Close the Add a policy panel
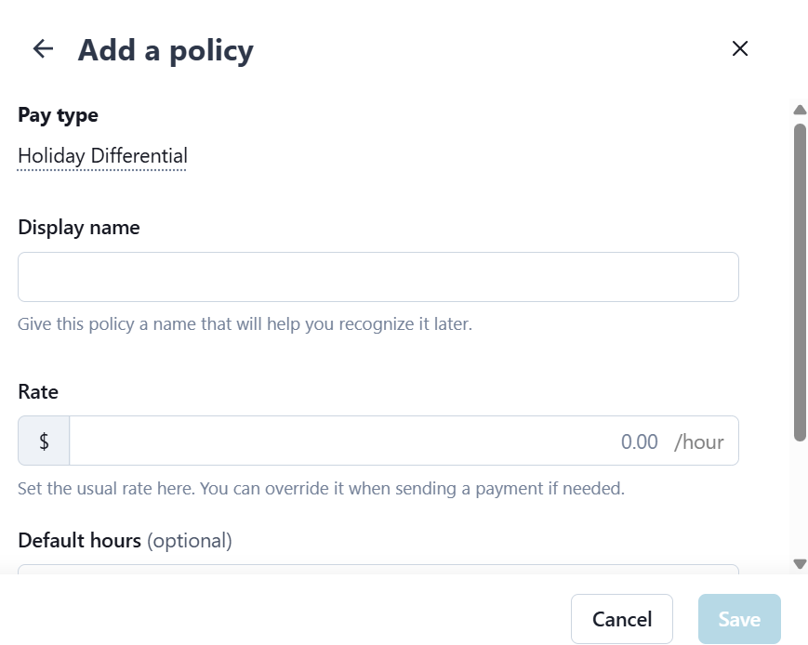 (x=740, y=49)
